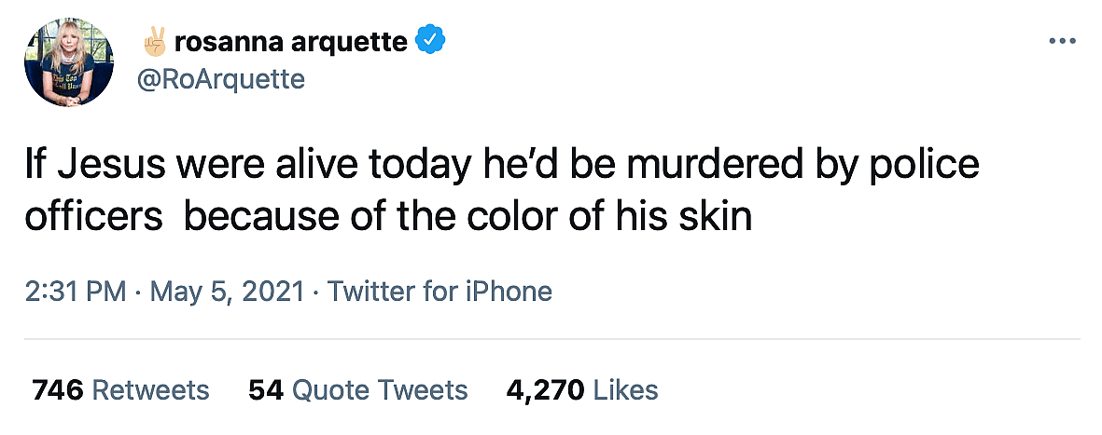Click the number 746 in the stats row
This screenshot has height=435, width=1102.
(x=56, y=389)
